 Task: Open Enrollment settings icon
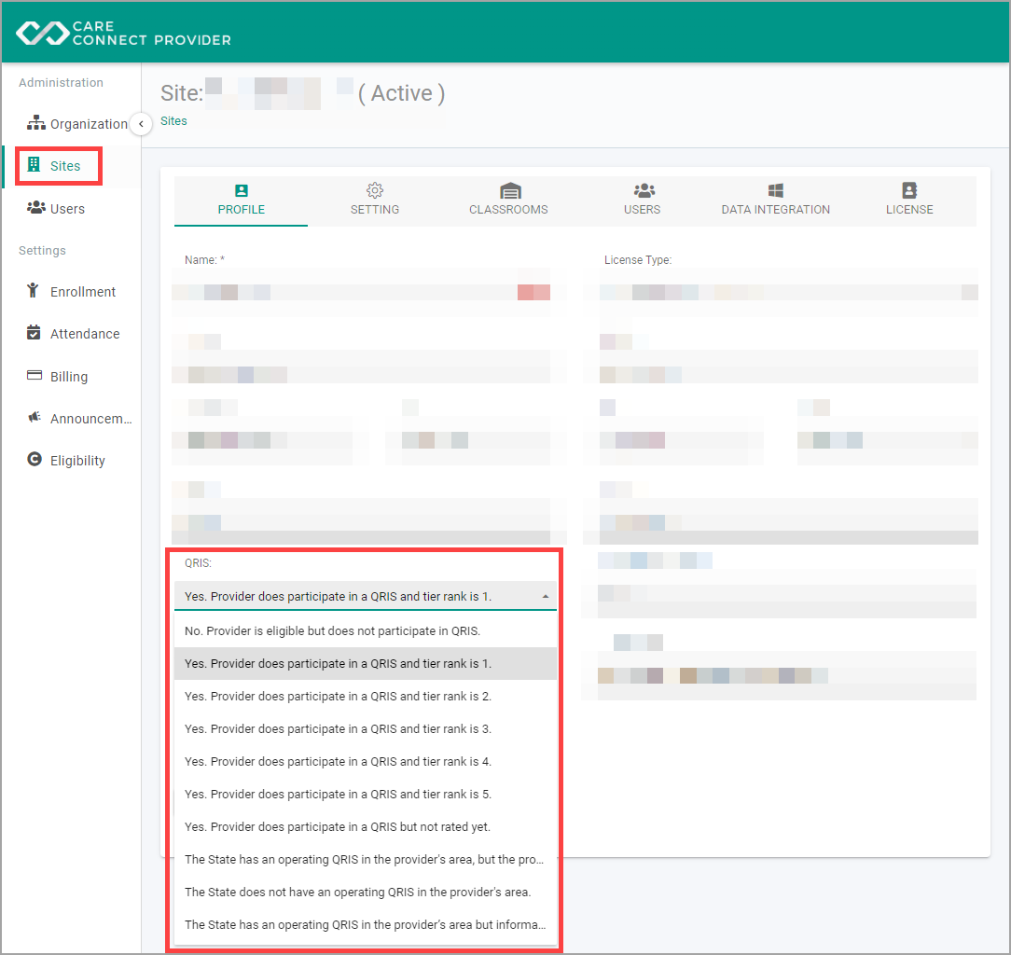(x=33, y=291)
